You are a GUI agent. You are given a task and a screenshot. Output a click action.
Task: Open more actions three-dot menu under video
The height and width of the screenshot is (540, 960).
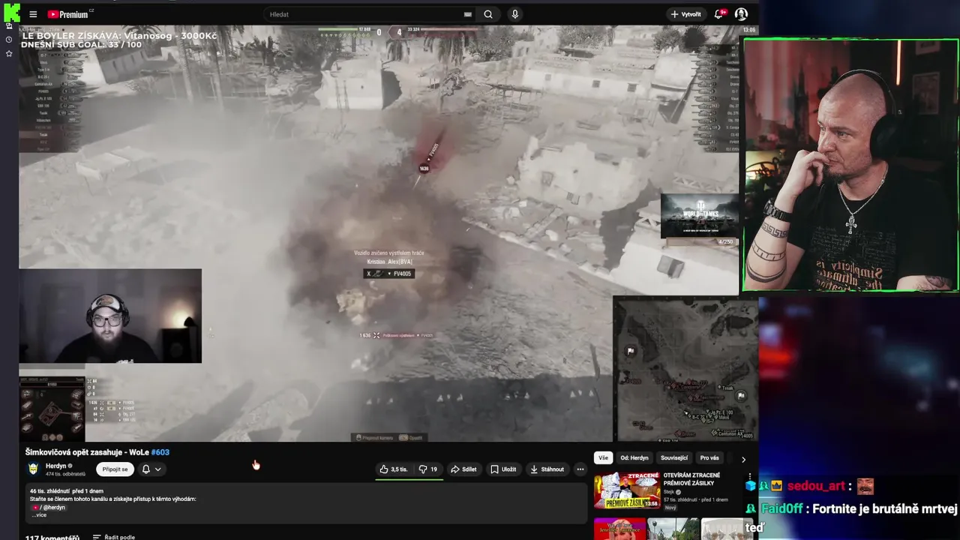click(580, 469)
